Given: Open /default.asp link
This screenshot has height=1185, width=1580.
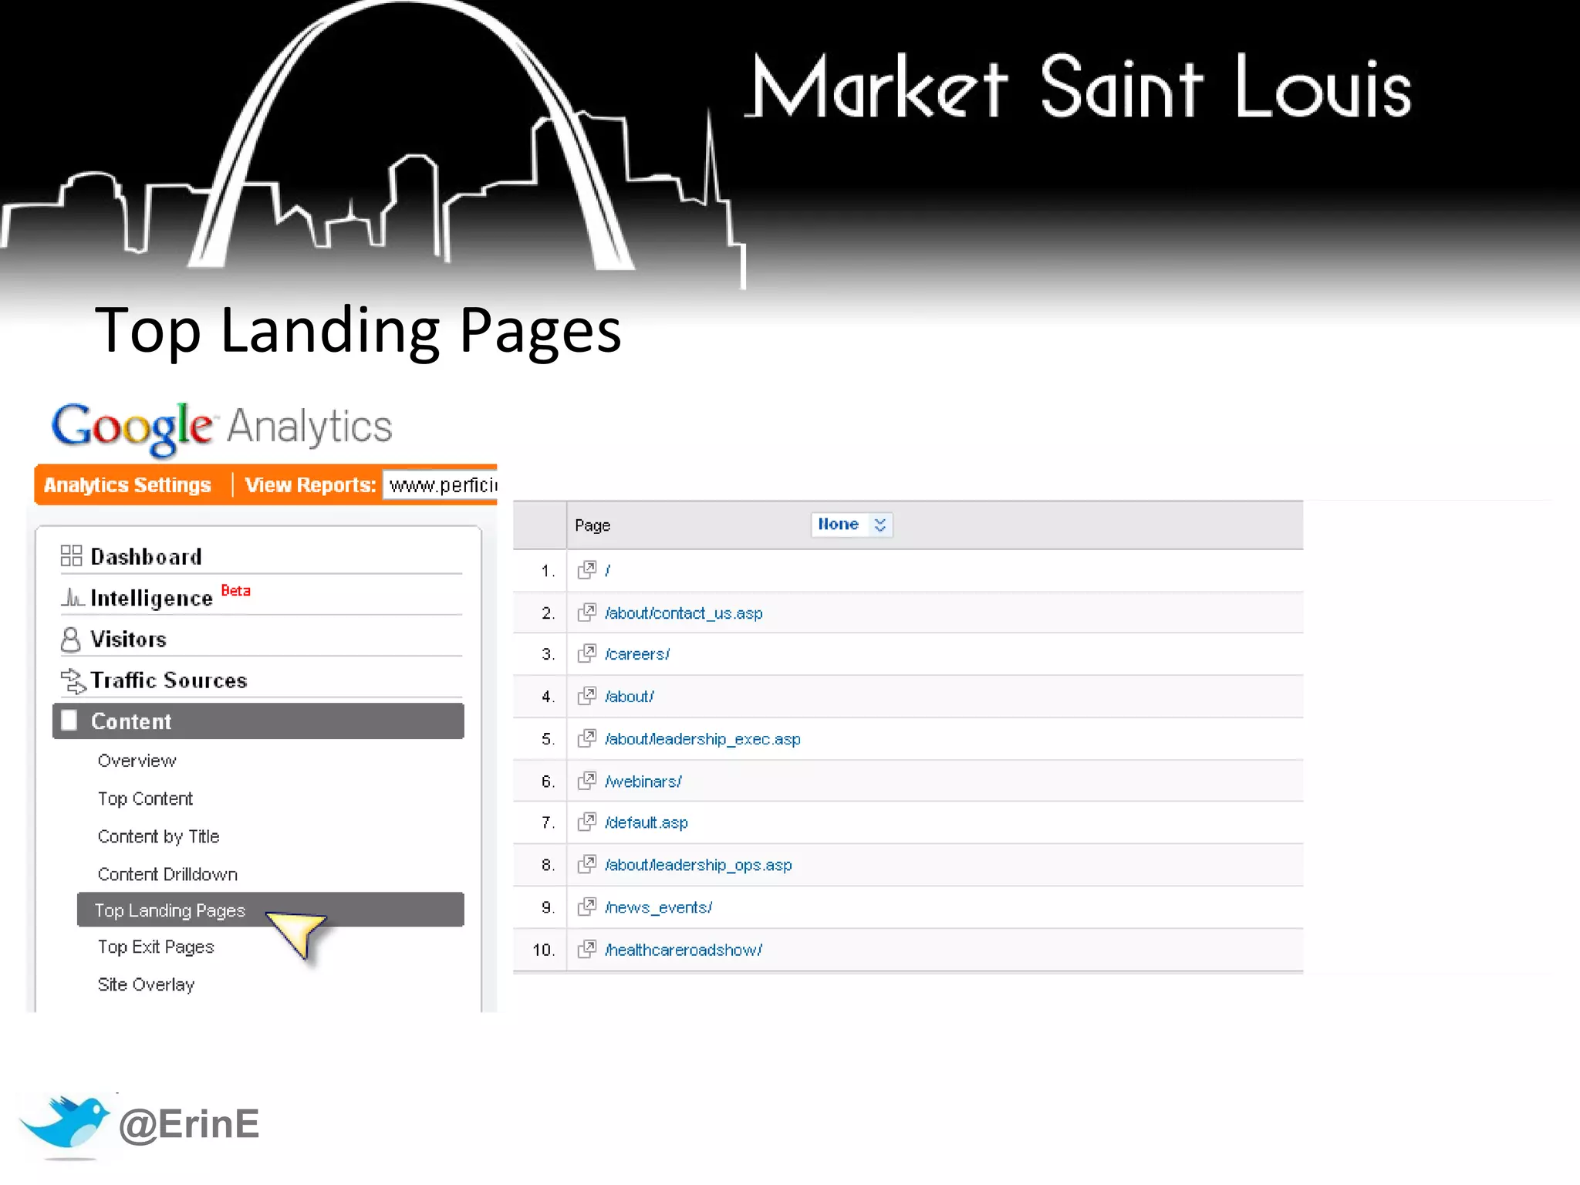Looking at the screenshot, I should pyautogui.click(x=647, y=822).
